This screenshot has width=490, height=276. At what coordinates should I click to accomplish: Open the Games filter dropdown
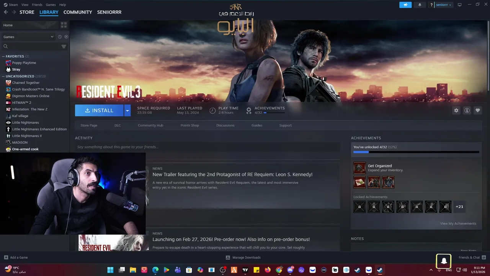coord(28,37)
